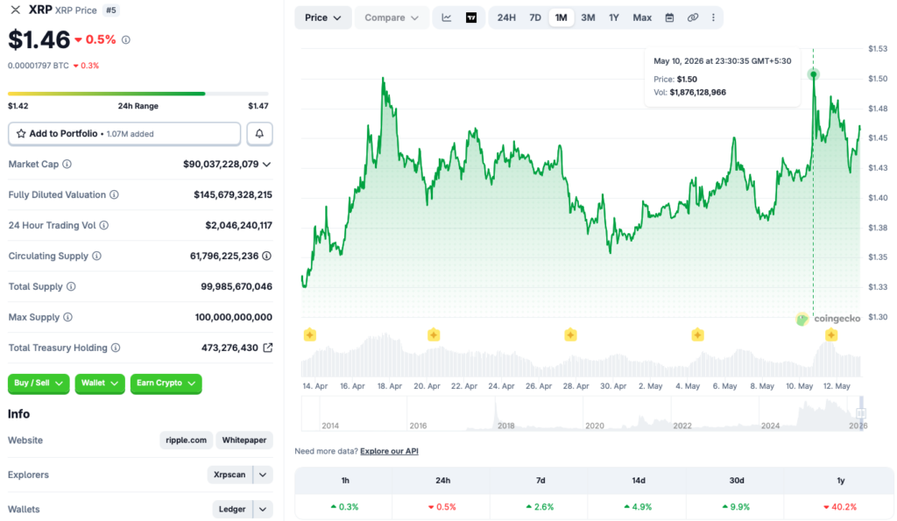Select the 7D time range tab
The image size is (897, 521).
pos(535,18)
